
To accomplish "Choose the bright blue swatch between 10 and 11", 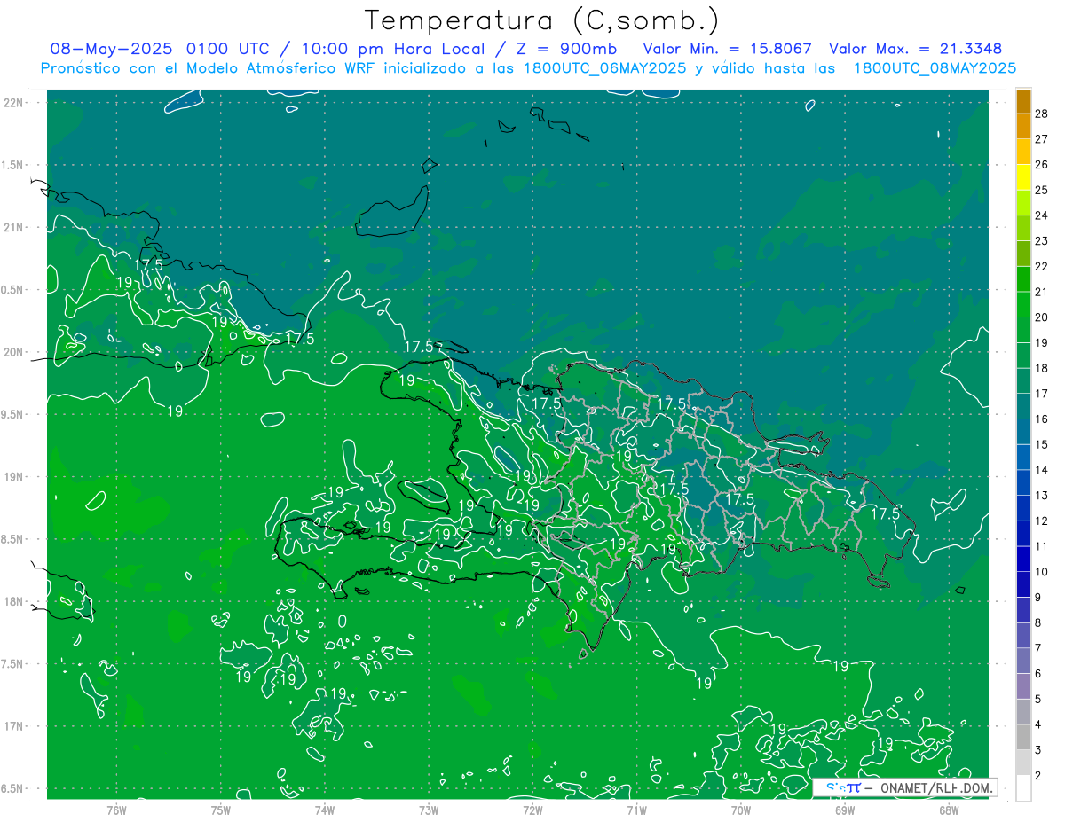I will tap(1023, 560).
